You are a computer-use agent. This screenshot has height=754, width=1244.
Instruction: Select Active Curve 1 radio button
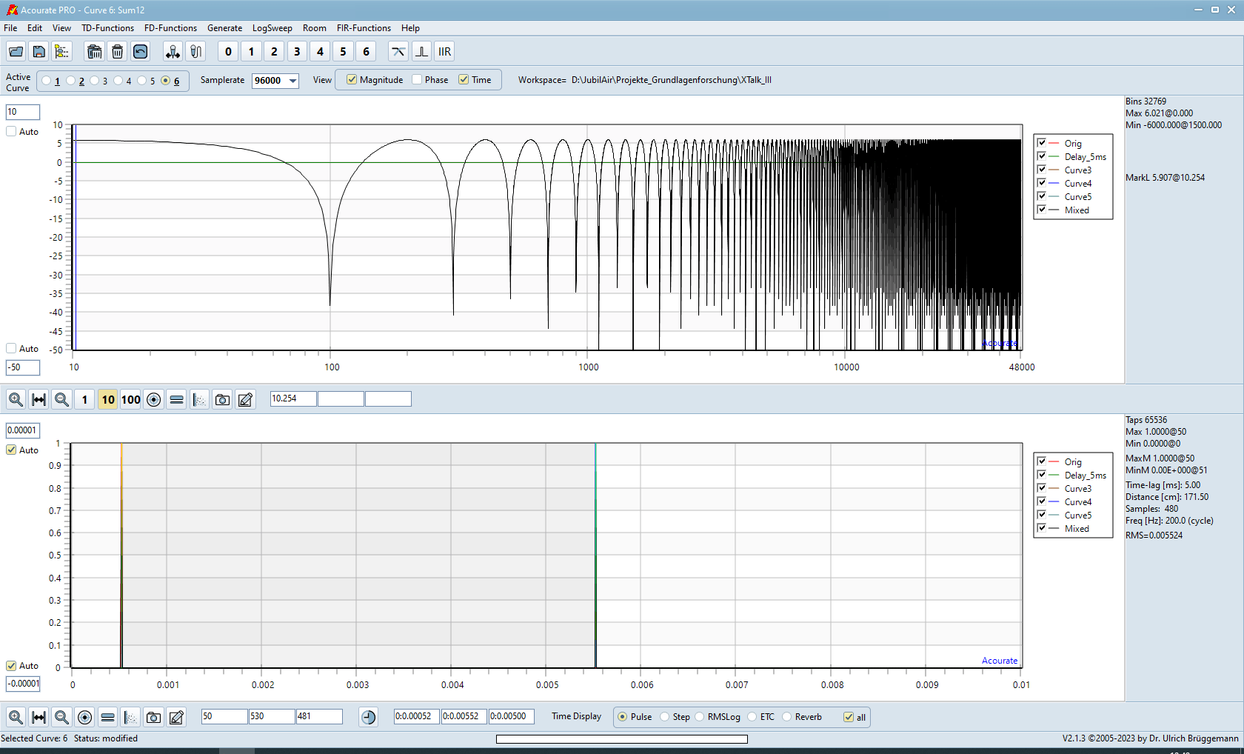coord(47,81)
